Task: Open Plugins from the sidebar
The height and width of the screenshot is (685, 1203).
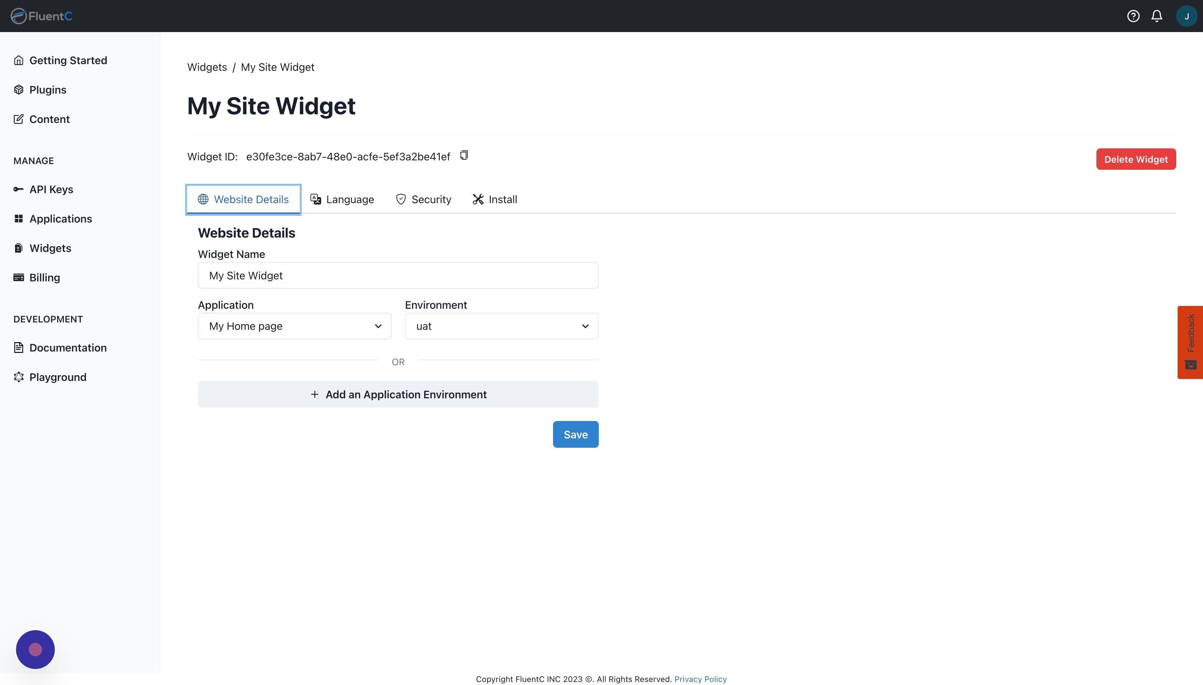Action: pos(47,90)
